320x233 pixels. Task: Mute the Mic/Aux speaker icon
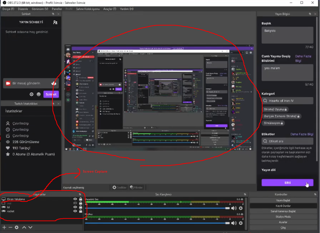(x=234, y=223)
